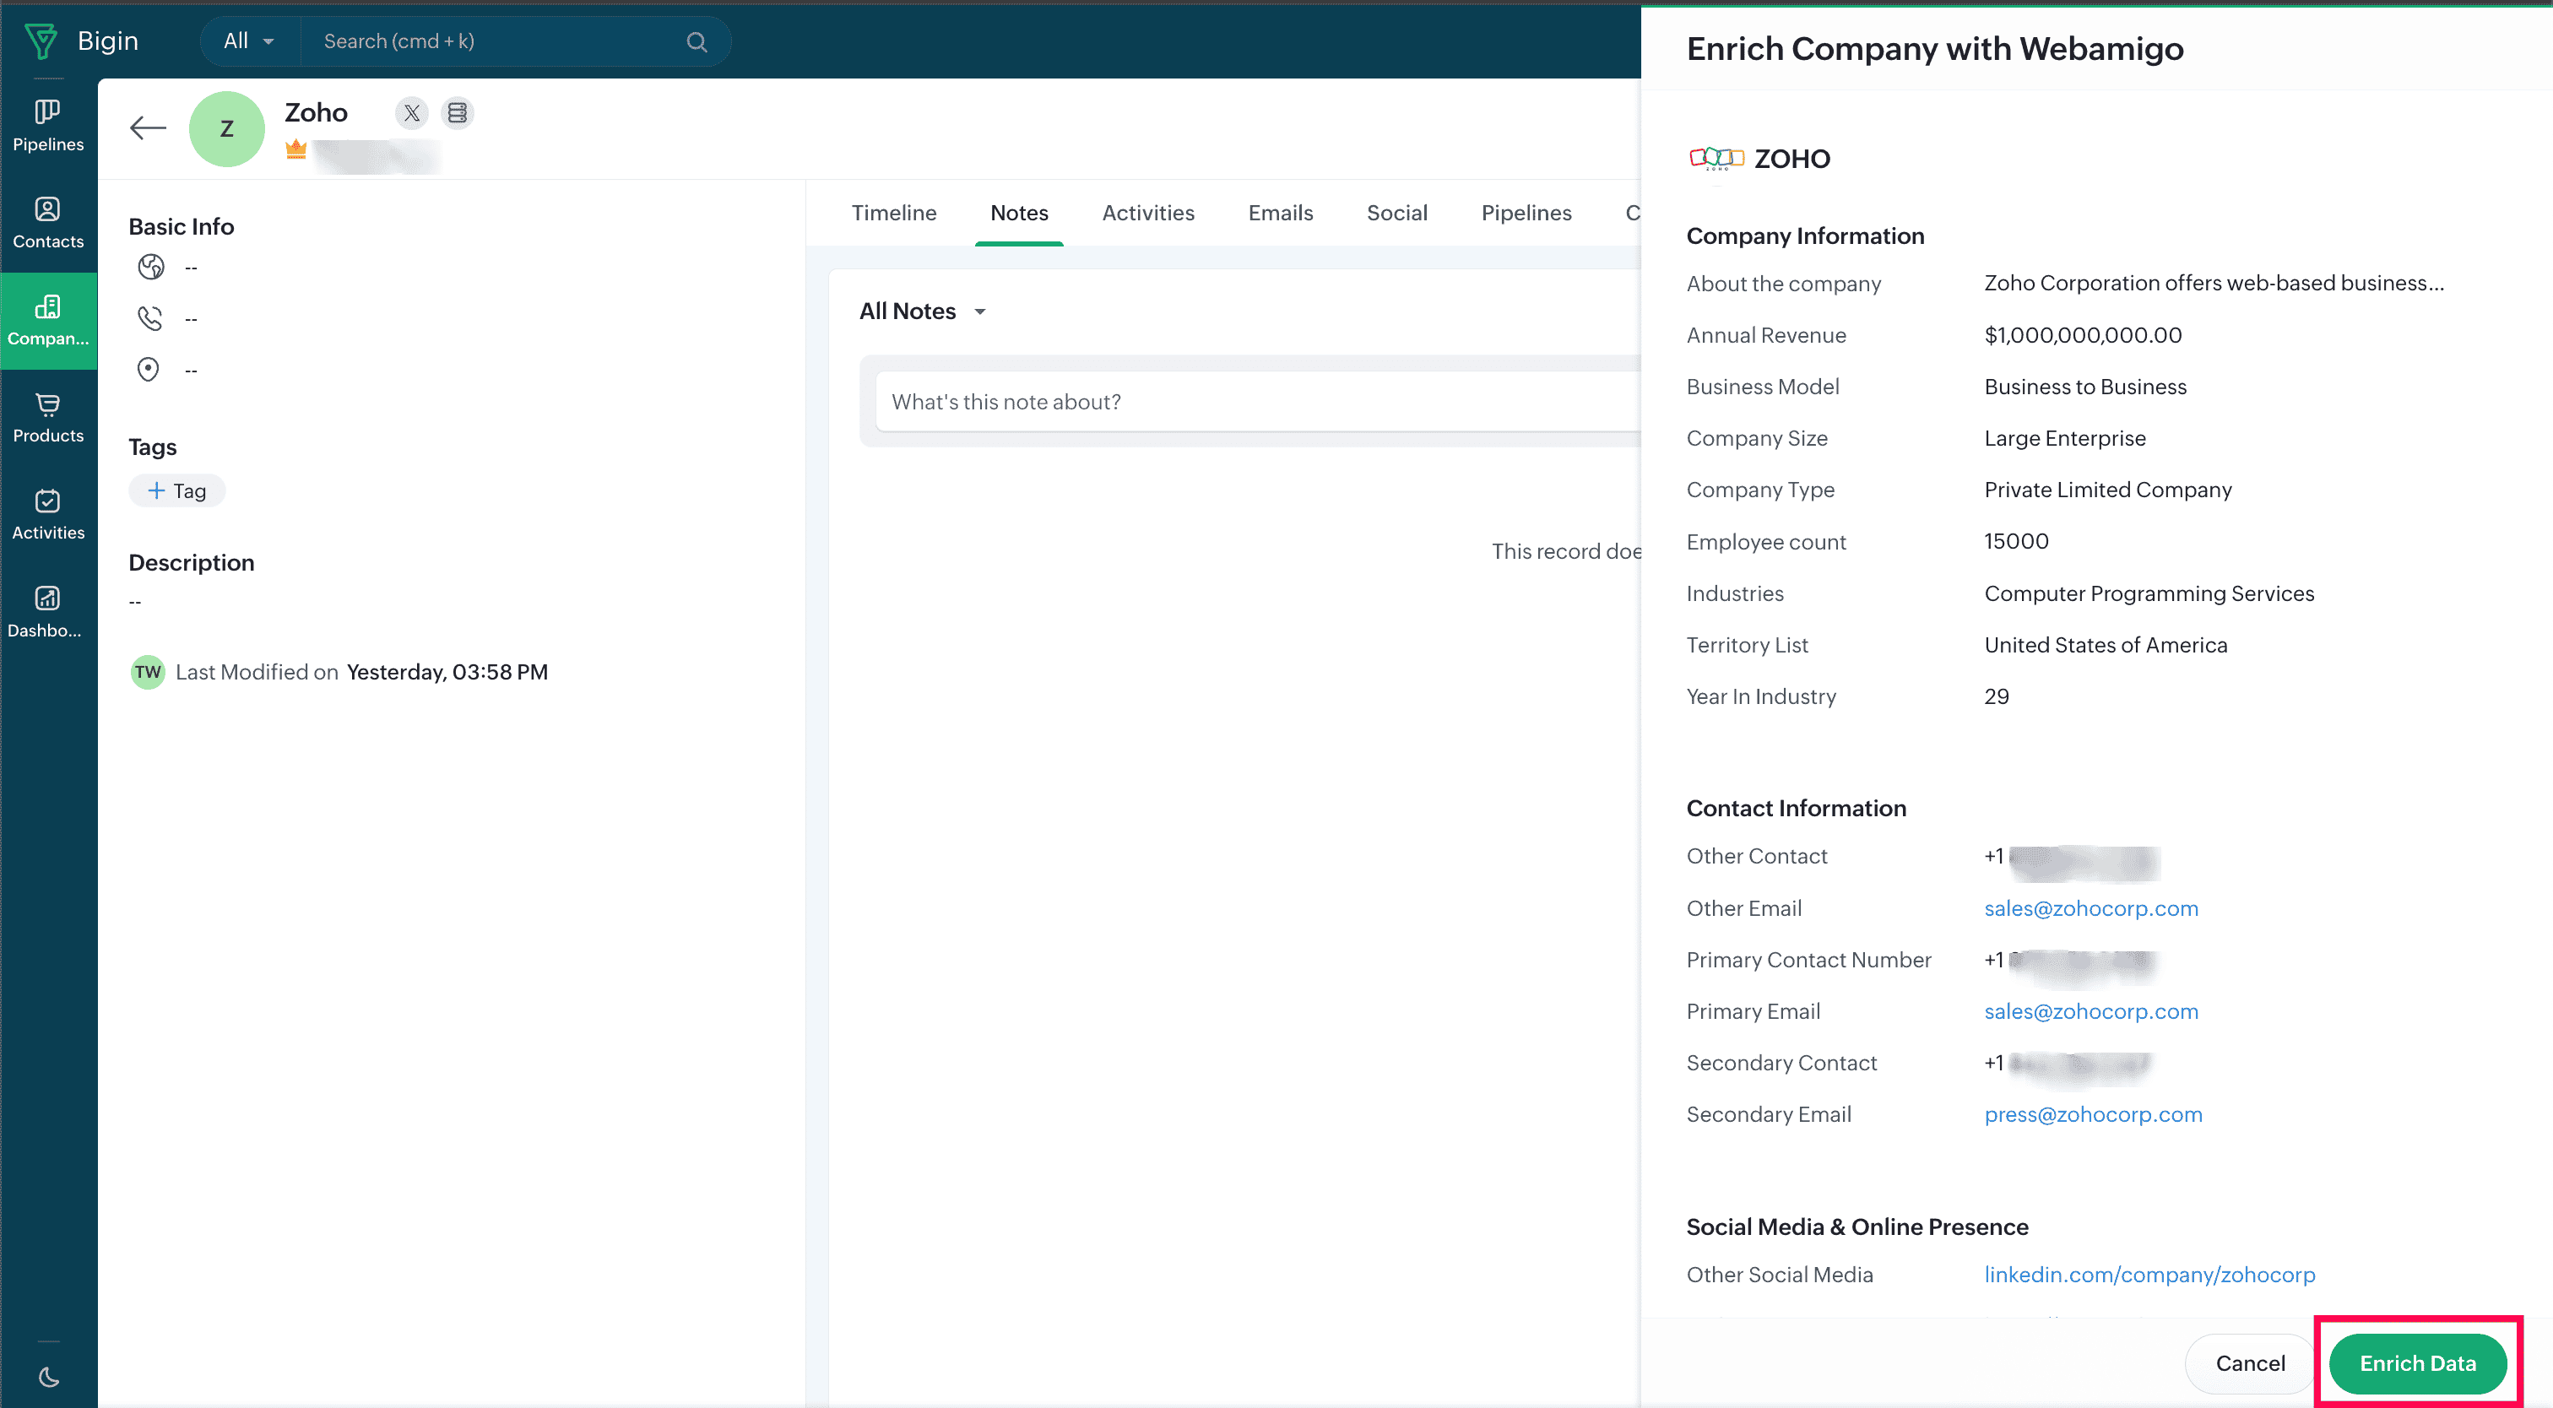Switch to the Emails tab

pos(1281,213)
